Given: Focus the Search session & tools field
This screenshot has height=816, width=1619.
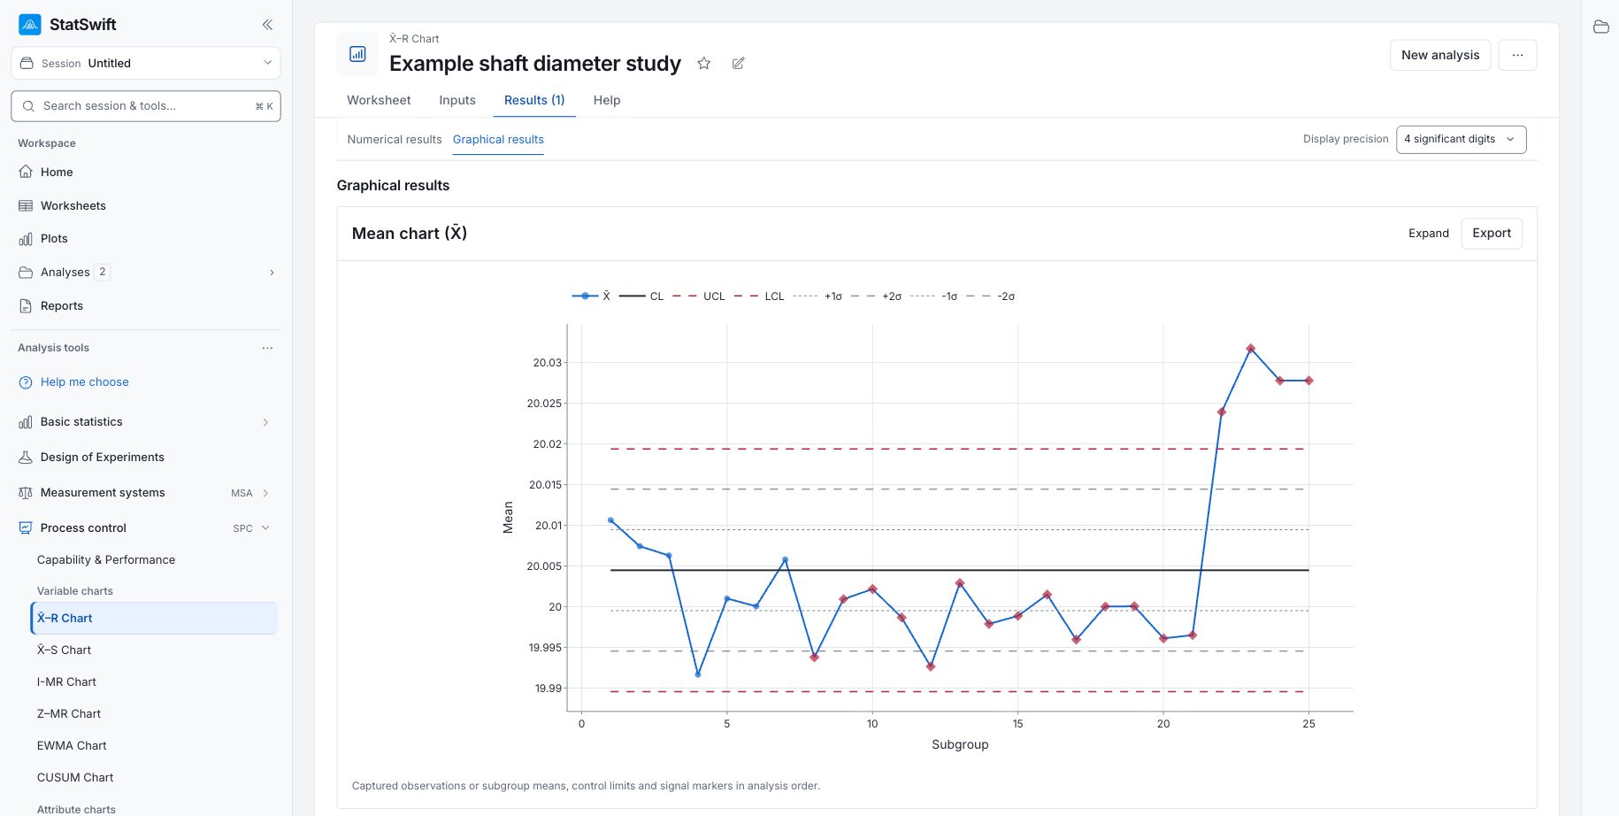Looking at the screenshot, I should pyautogui.click(x=146, y=106).
